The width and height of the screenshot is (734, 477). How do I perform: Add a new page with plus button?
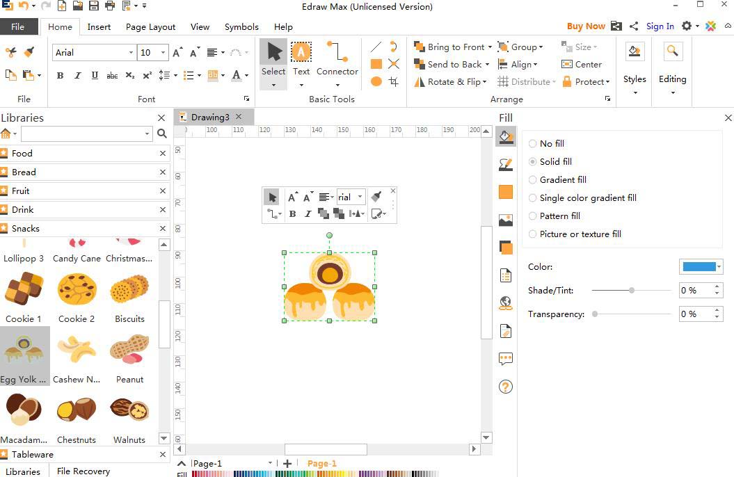click(287, 463)
